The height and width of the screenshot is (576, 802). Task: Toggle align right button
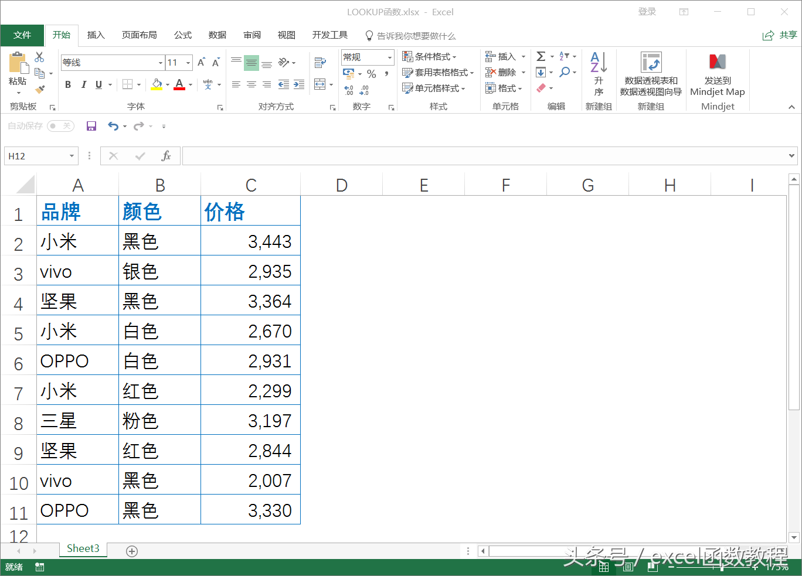(267, 84)
